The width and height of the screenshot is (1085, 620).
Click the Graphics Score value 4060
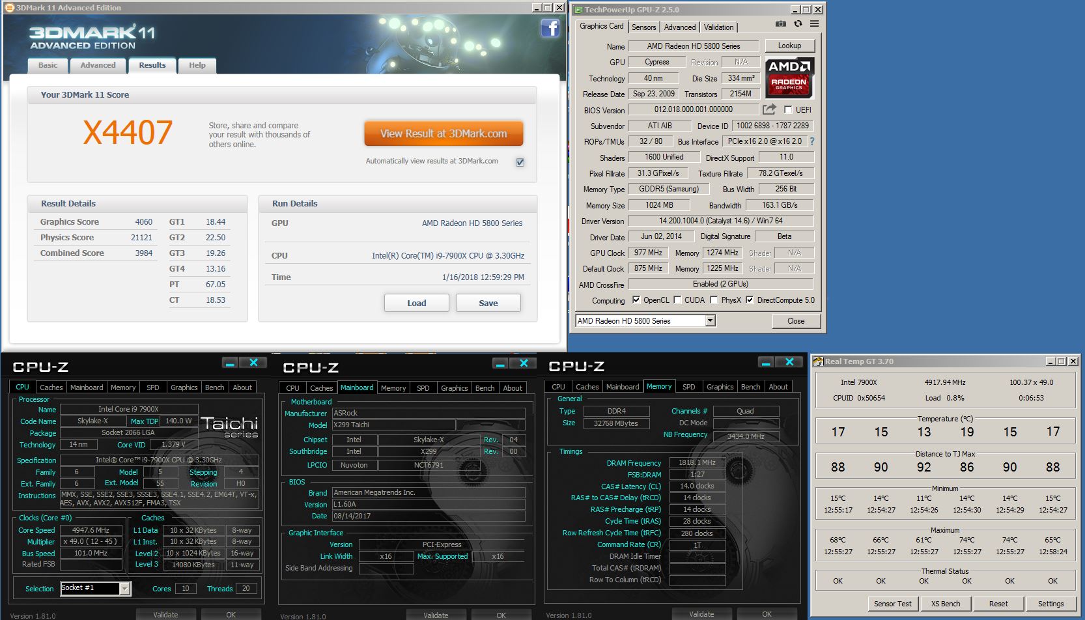click(x=143, y=222)
